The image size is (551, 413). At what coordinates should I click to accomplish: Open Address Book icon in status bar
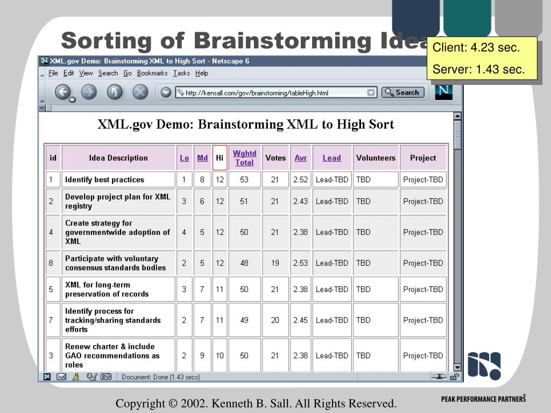[x=106, y=377]
